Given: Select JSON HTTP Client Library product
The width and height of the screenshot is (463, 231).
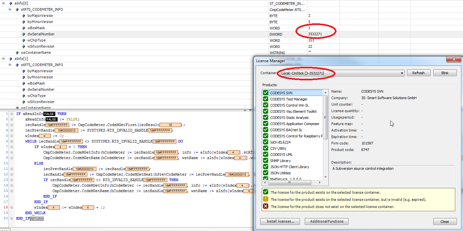Looking at the screenshot, I should (x=290, y=167).
